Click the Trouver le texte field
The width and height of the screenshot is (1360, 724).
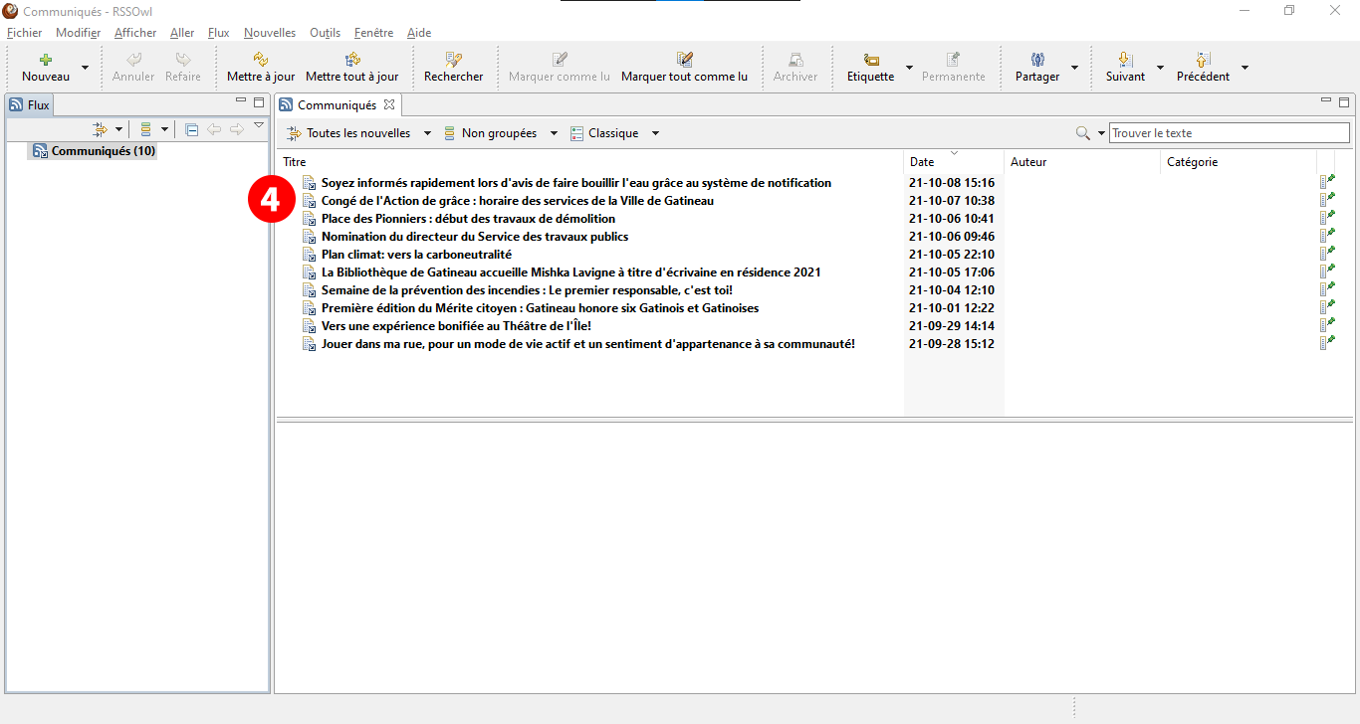tap(1229, 133)
